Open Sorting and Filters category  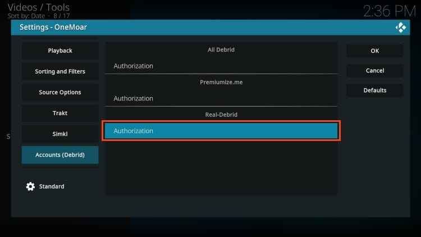(60, 71)
